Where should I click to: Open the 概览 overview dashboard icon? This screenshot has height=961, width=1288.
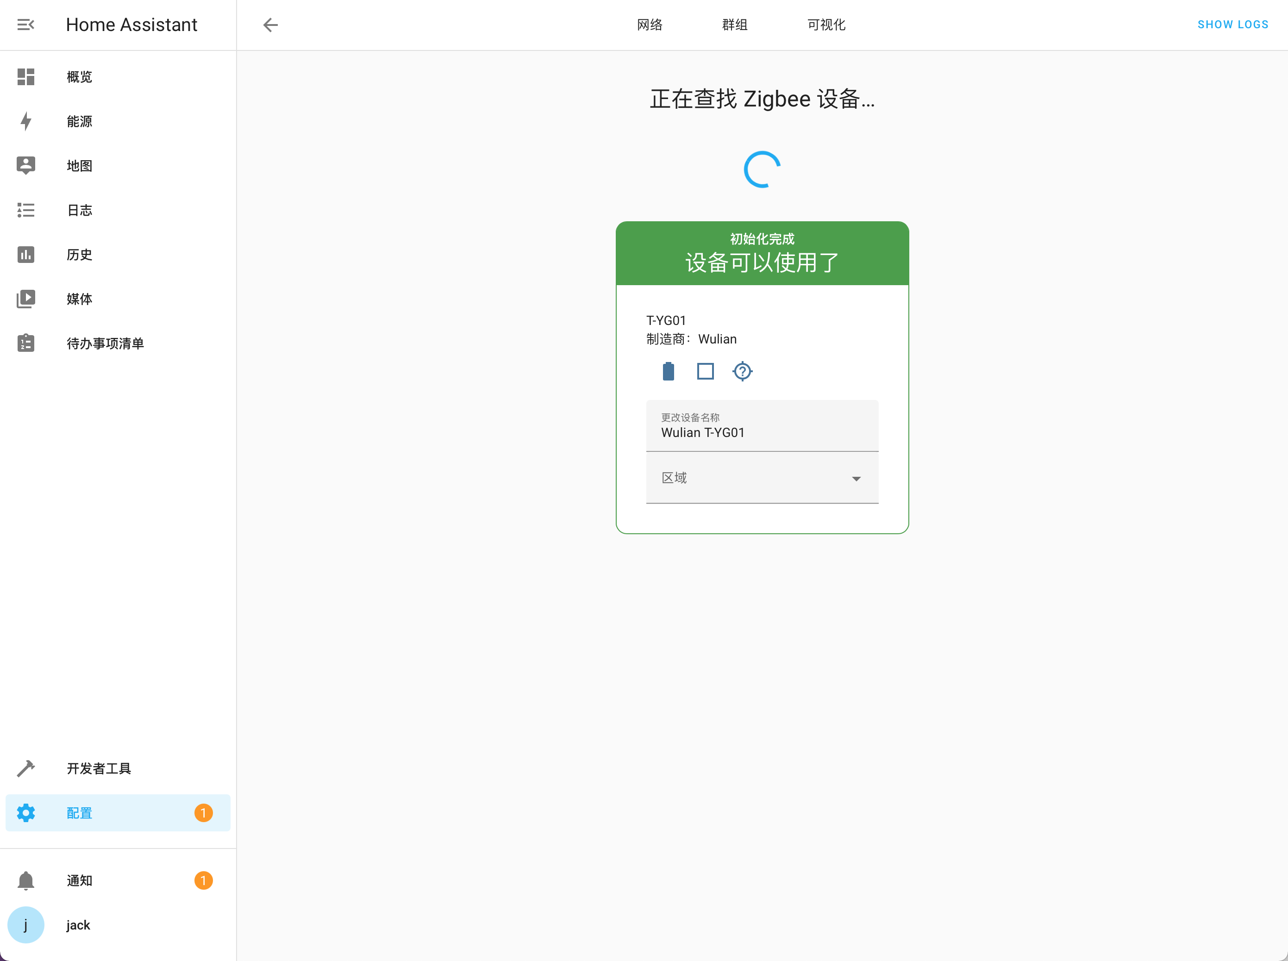[25, 77]
